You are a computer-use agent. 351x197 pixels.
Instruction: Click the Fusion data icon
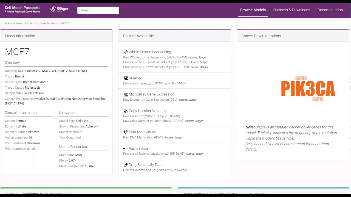point(126,149)
